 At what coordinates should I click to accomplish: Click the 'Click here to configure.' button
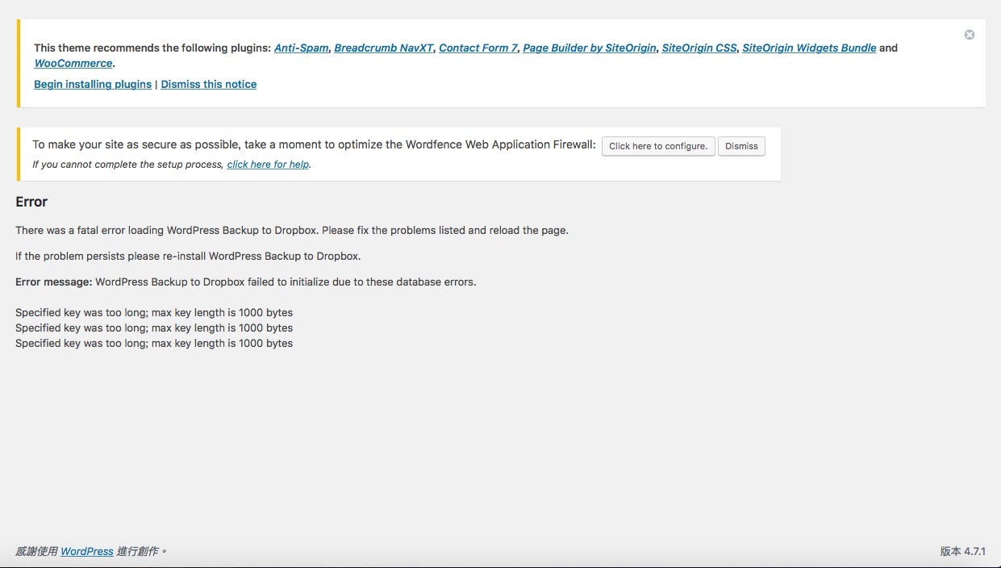(658, 146)
